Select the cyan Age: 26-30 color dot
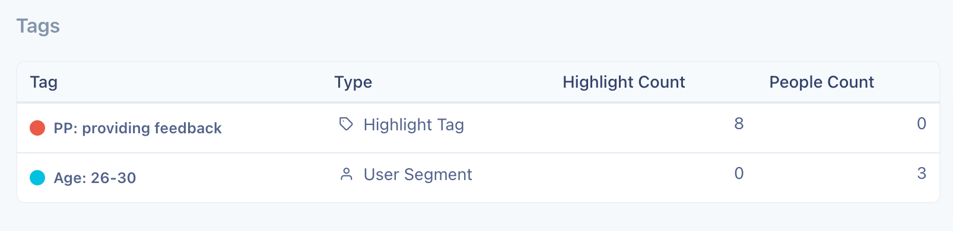 coord(37,178)
